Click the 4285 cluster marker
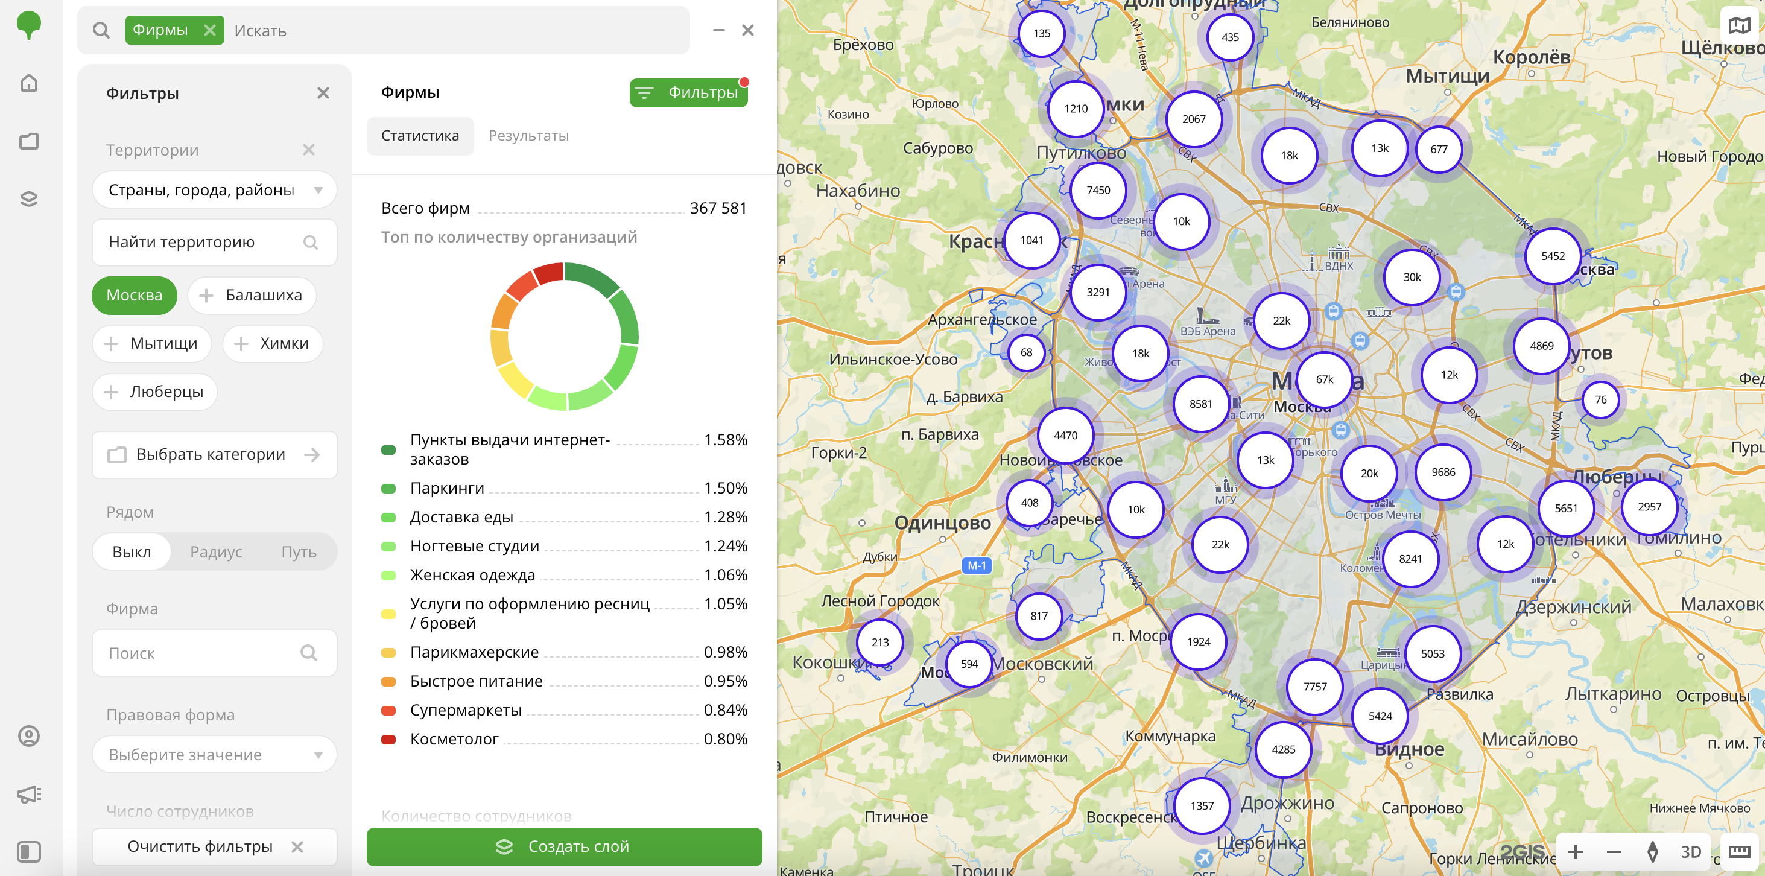The width and height of the screenshot is (1765, 876). 1283,749
